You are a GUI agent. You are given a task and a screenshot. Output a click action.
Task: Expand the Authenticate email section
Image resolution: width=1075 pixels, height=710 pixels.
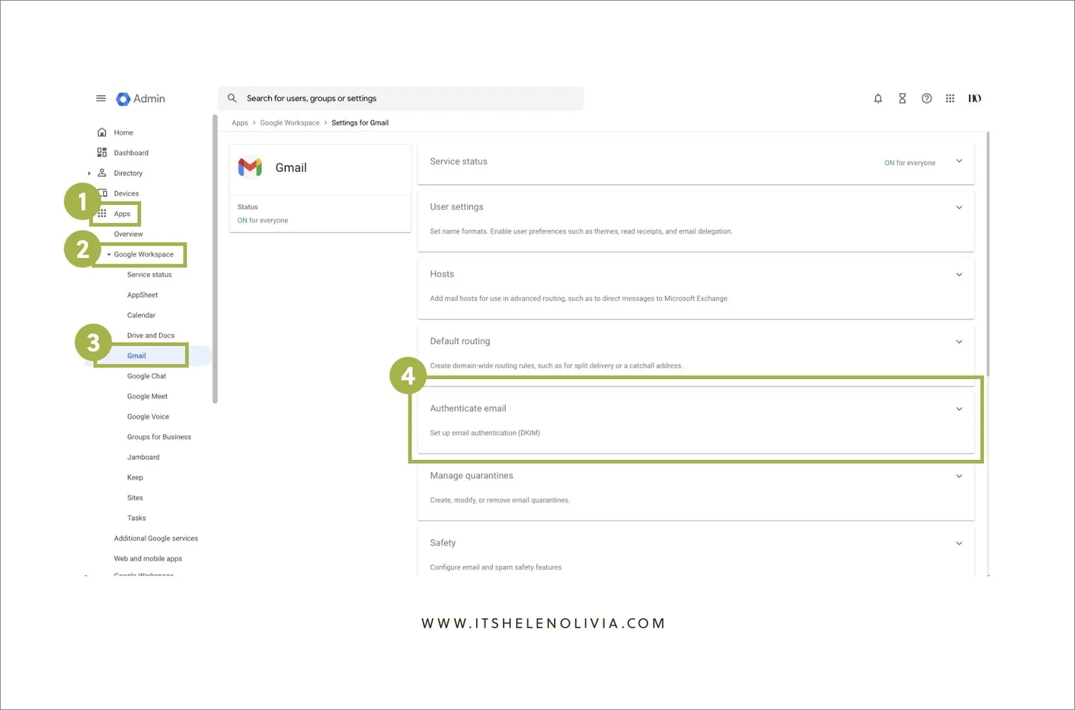(x=959, y=408)
